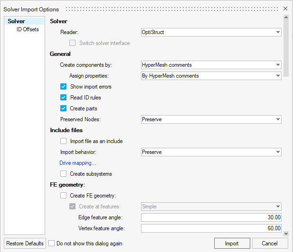
Task: Open ID Offsets section
Action: [28, 29]
